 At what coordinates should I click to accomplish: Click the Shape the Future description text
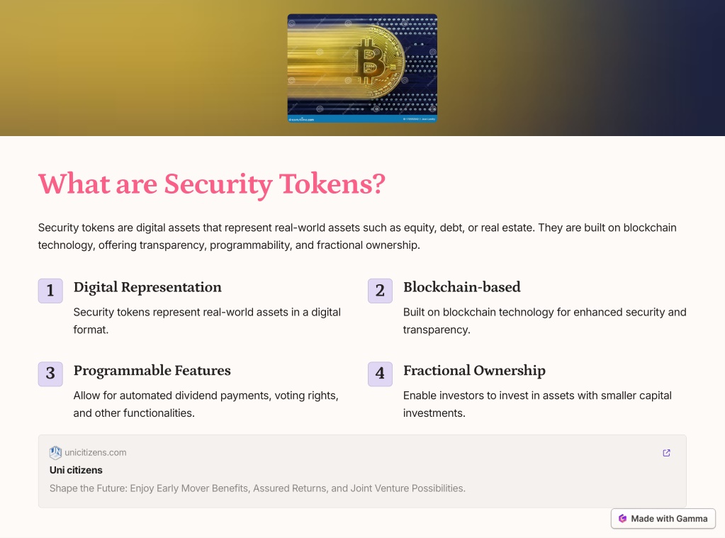tap(257, 488)
